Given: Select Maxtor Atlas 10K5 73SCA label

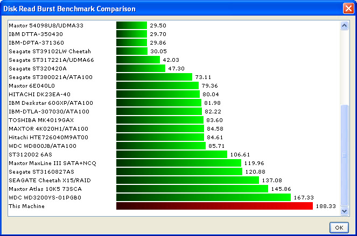Looking at the screenshot, I should click(x=45, y=189).
